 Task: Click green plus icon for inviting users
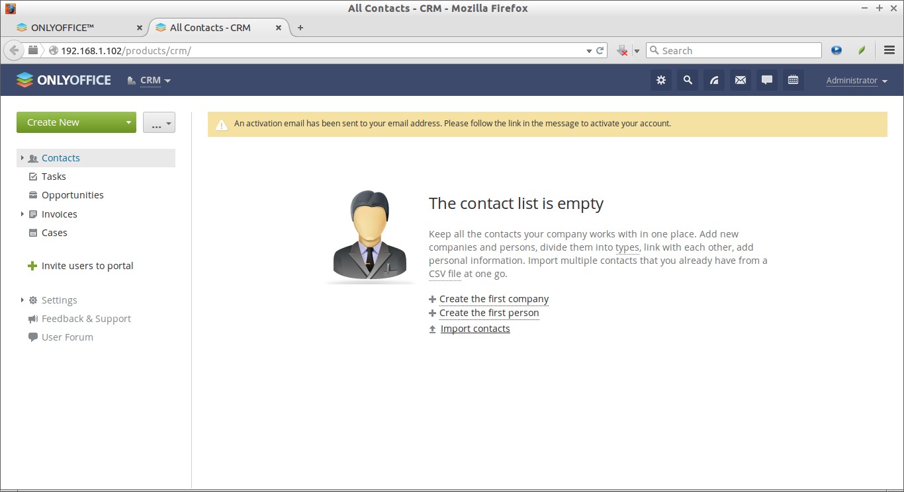coord(32,266)
